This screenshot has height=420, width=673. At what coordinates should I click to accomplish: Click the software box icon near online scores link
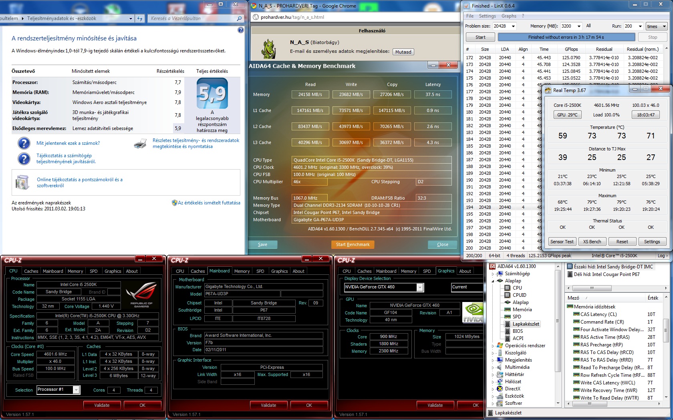point(22,182)
